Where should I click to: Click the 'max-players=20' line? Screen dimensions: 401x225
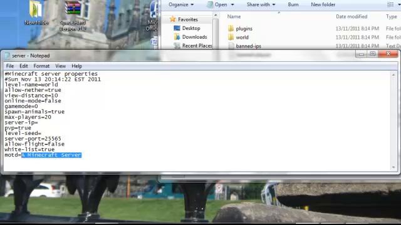pos(28,117)
